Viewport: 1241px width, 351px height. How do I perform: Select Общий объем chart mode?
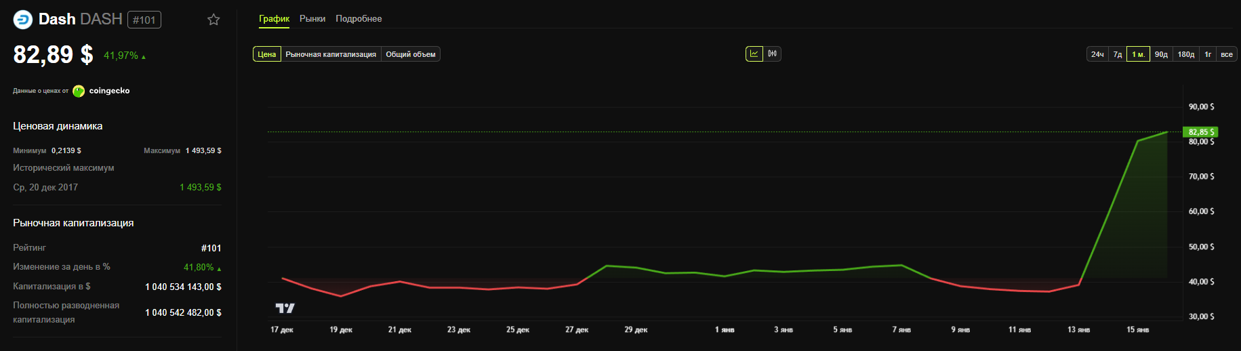click(411, 54)
